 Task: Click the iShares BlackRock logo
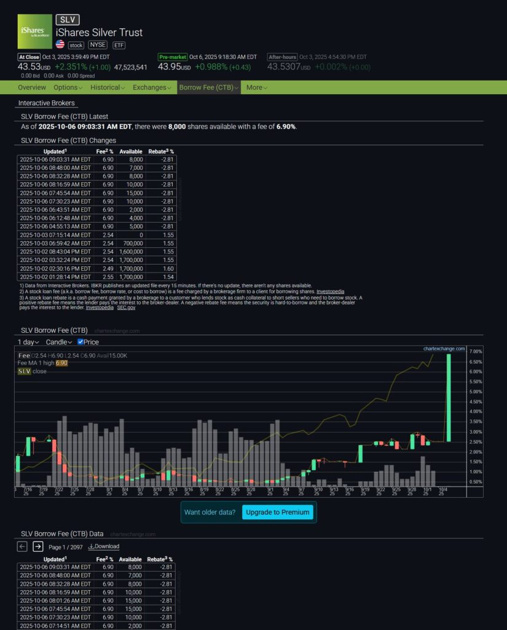click(x=34, y=31)
